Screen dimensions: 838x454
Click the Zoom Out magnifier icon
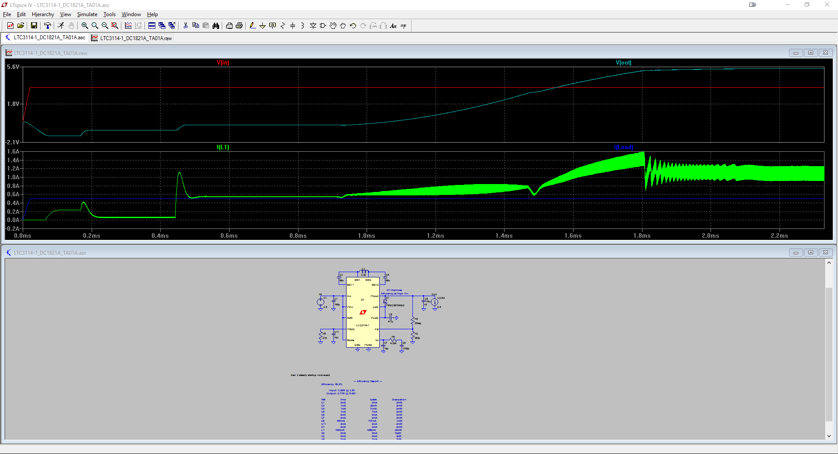[105, 26]
